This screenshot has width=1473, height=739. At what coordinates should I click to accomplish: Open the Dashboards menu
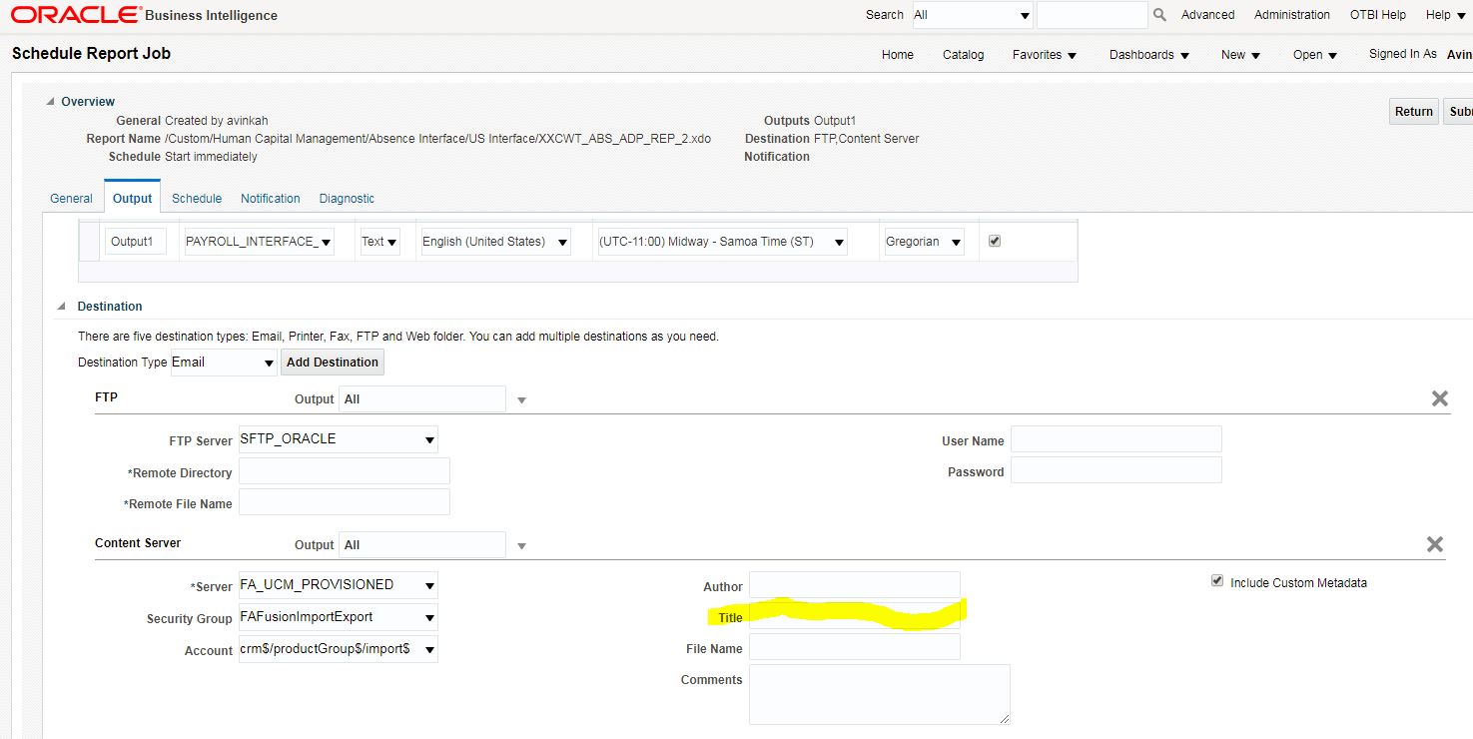[1149, 55]
